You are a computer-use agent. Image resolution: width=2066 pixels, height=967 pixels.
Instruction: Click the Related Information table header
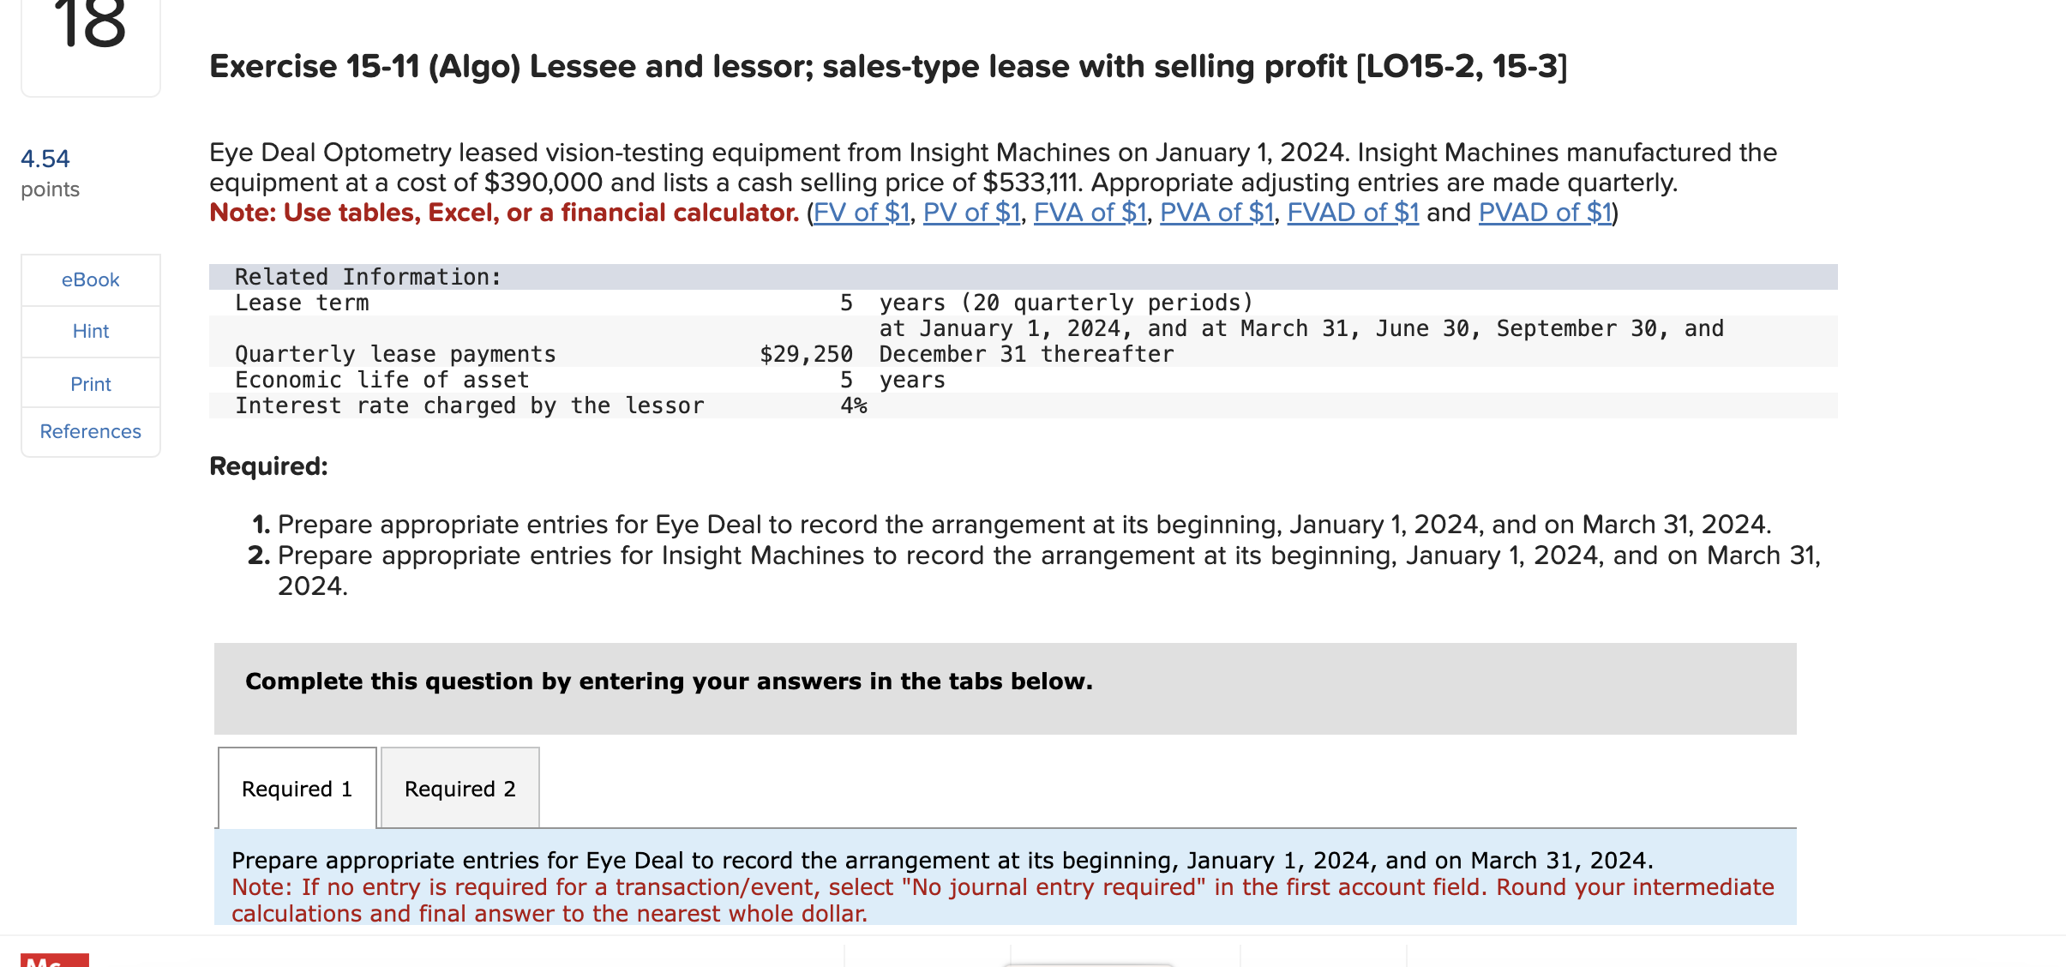[367, 276]
